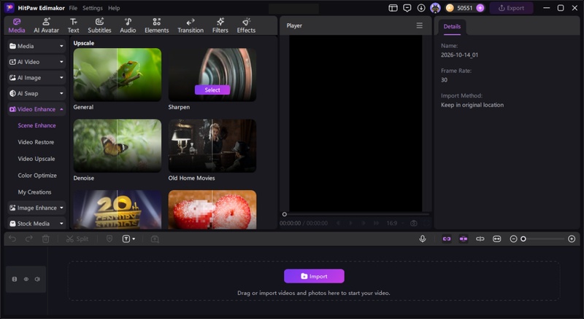This screenshot has height=319, width=584.
Task: Click the preview split marker icon
Action: pos(480,239)
